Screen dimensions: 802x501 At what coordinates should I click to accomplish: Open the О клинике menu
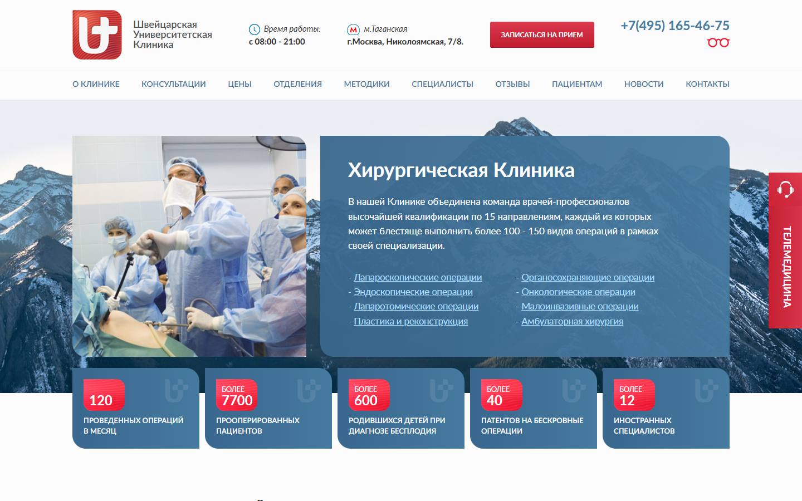pyautogui.click(x=96, y=84)
